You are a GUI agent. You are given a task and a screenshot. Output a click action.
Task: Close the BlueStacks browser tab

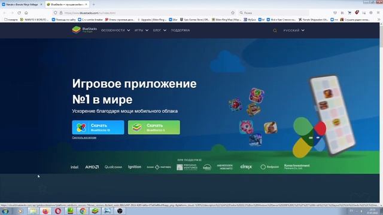coord(86,4)
